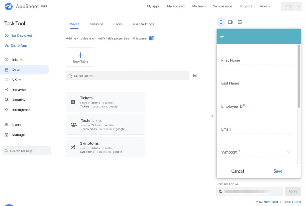Expand the Symptom dropdown in the form
The image size is (305, 206).
[288, 152]
